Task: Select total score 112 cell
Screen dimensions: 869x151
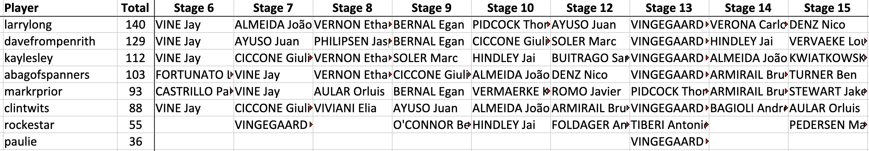Action: tap(135, 58)
